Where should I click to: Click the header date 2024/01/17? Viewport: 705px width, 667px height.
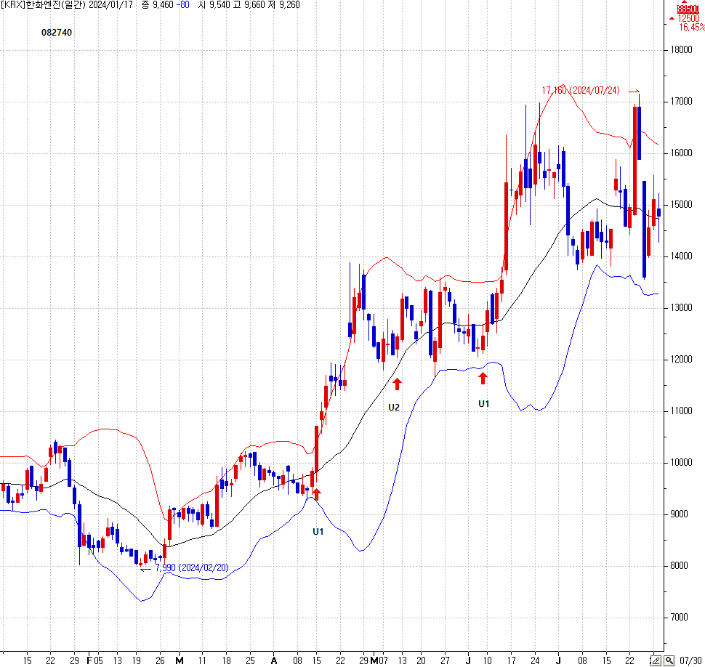(110, 5)
